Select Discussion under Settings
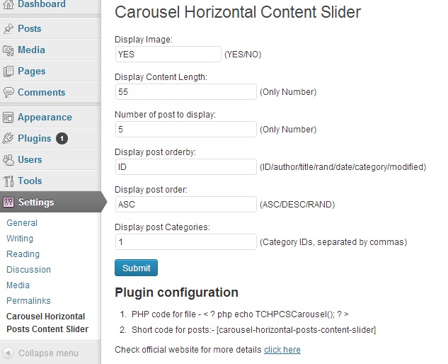448x364 pixels. pos(28,269)
